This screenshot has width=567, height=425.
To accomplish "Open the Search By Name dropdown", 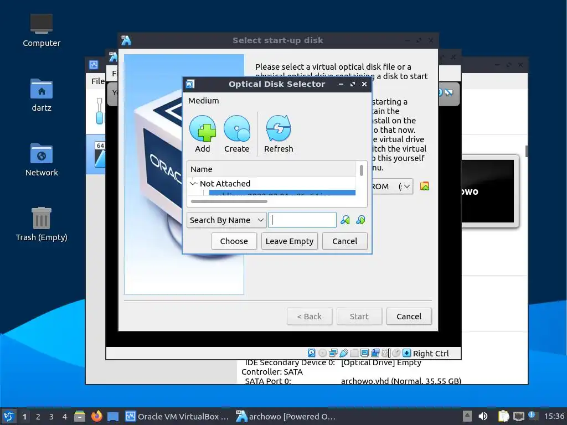I will point(226,220).
